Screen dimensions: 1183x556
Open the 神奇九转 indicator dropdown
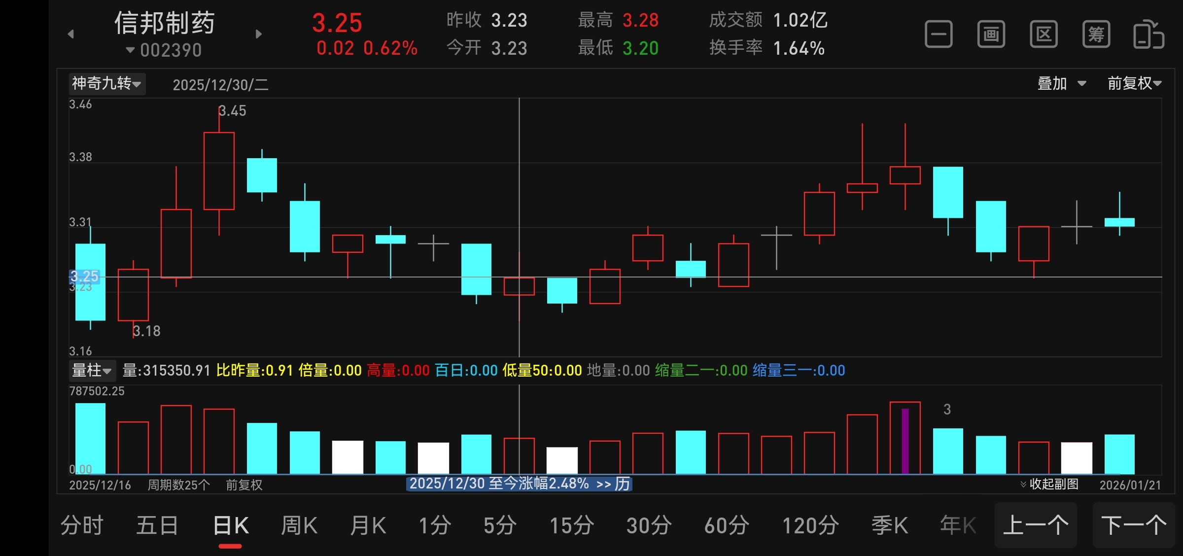pos(106,83)
